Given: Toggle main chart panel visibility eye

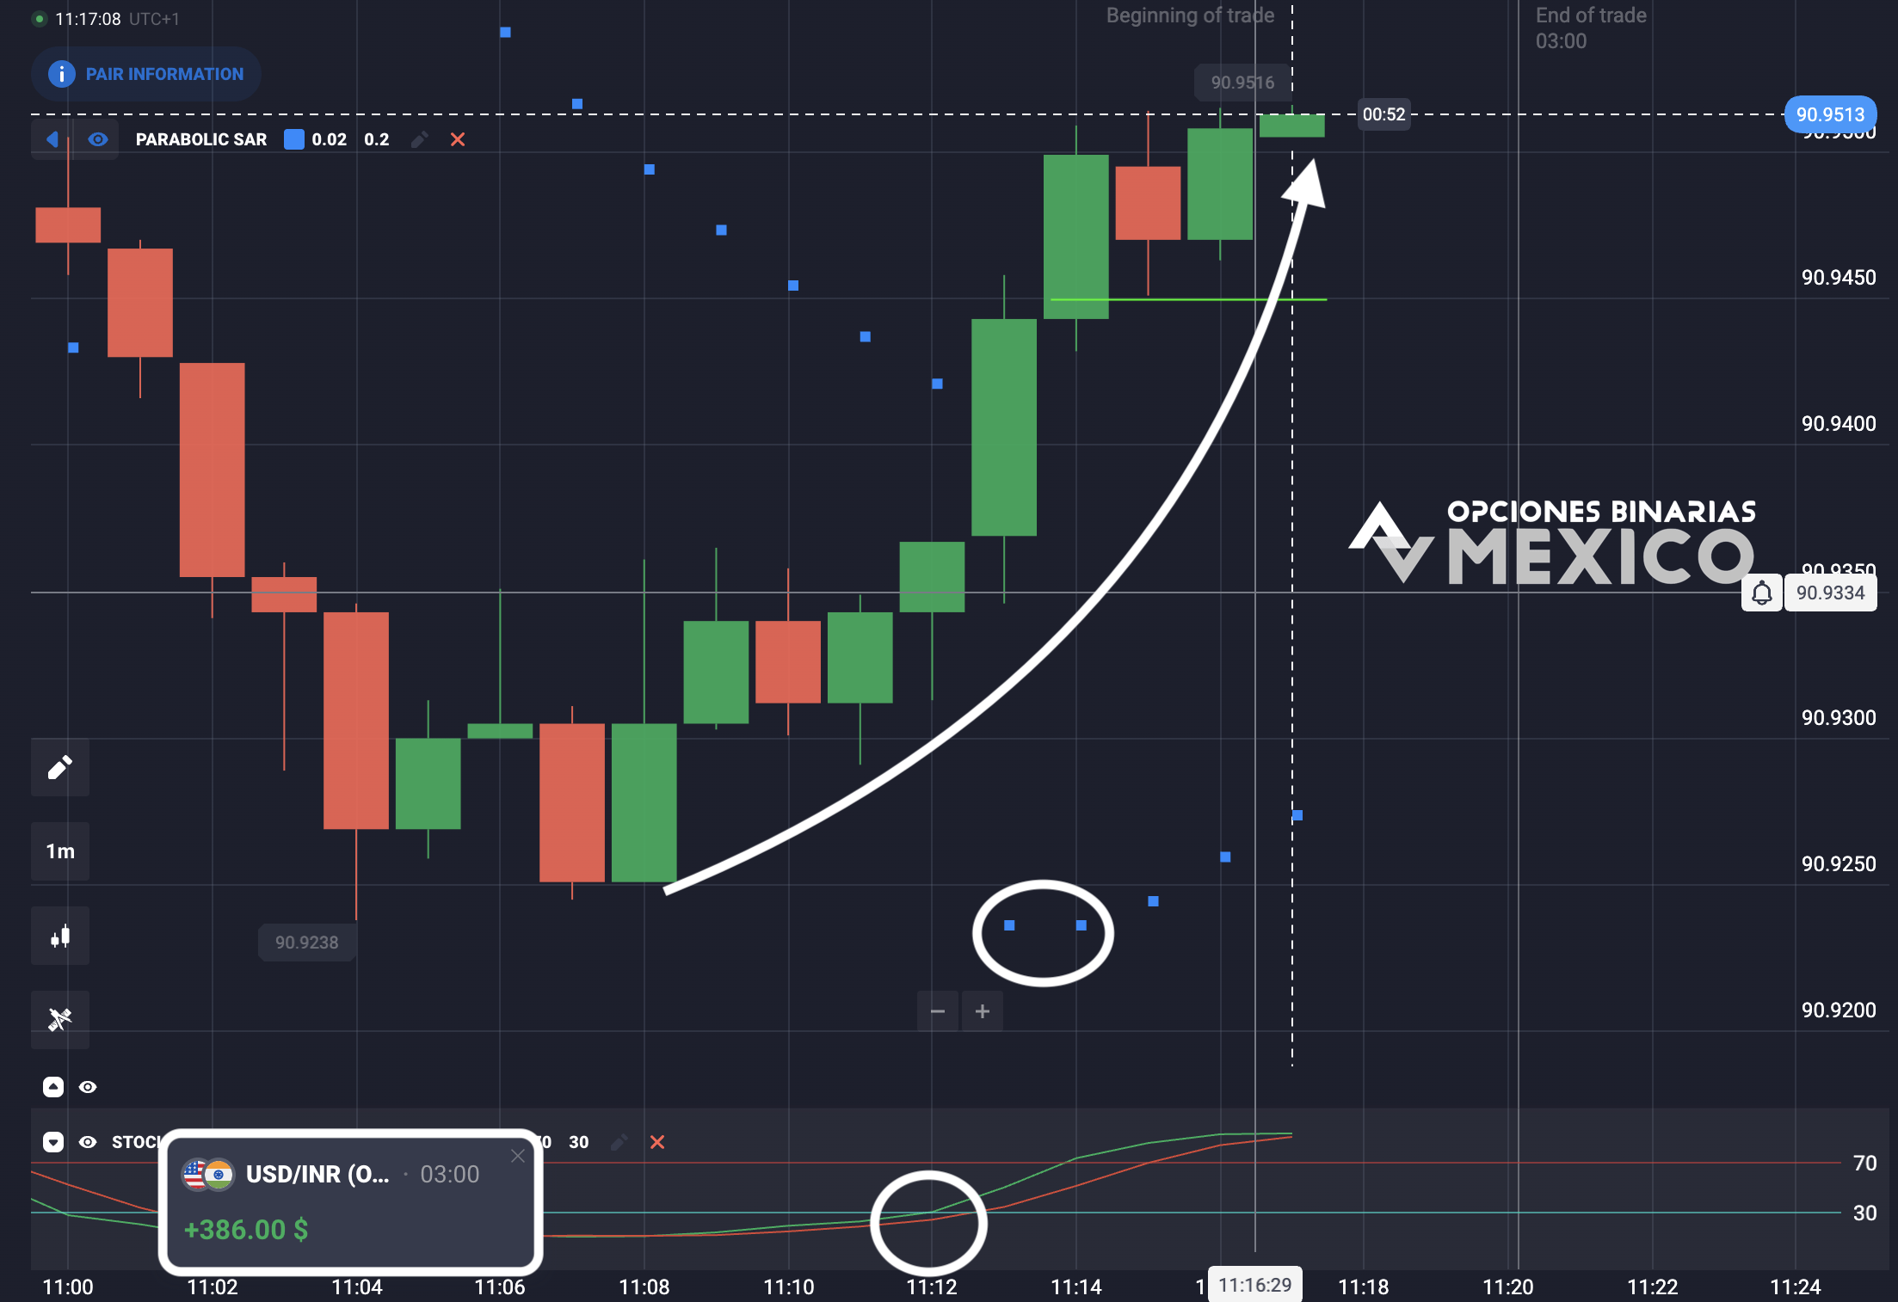Looking at the screenshot, I should click(88, 1087).
